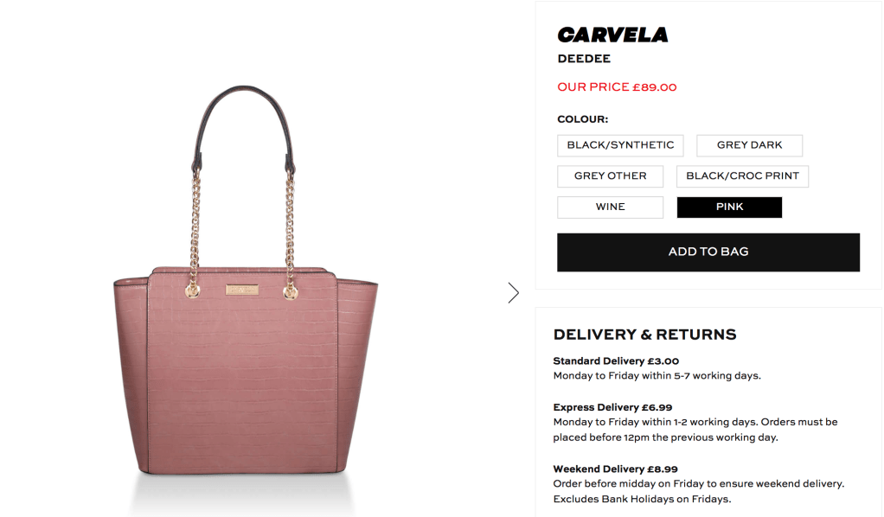Click the DEEDEE product name

click(584, 59)
